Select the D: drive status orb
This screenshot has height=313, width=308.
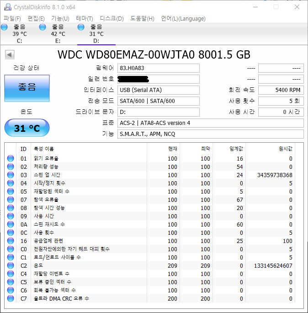coord(81,28)
